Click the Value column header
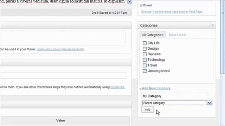Viewport: 225px width, 126px height. tap(60, 120)
